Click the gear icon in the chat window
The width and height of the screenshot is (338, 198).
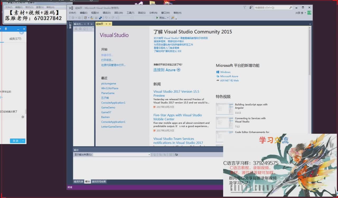[x=23, y=117]
